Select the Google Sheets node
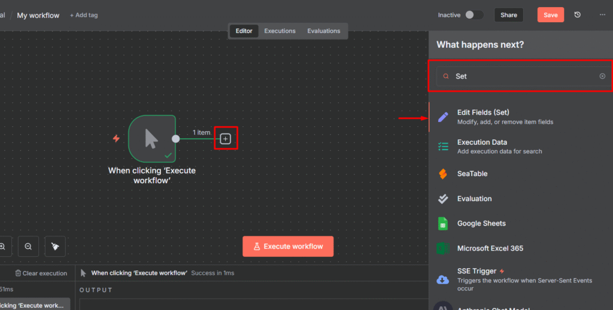 481,223
